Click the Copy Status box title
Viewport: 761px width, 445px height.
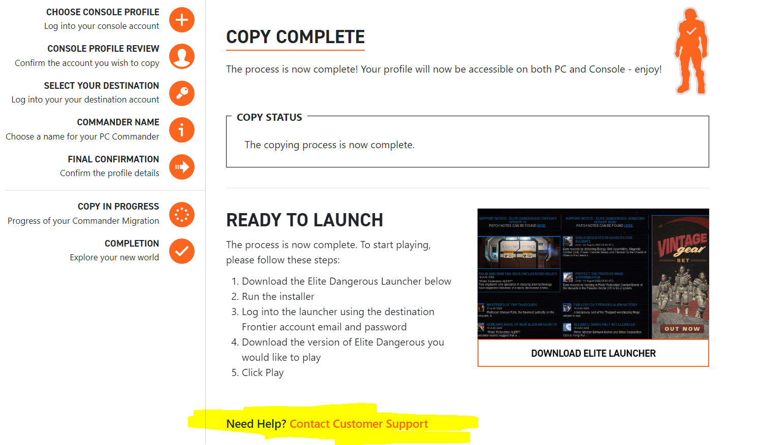(x=269, y=117)
